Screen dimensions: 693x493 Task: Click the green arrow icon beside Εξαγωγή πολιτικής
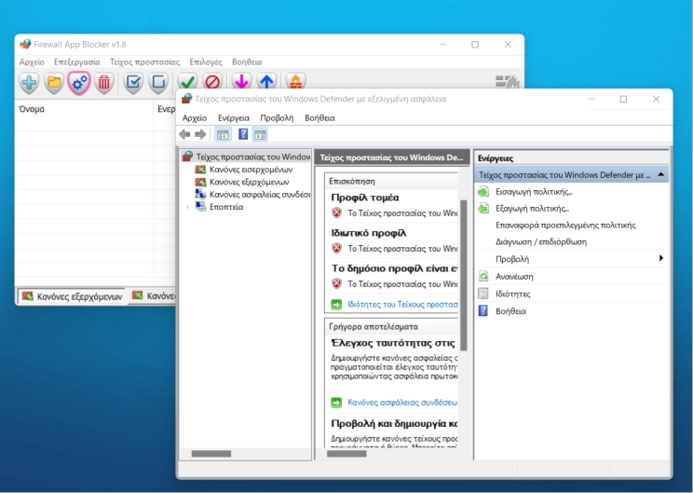483,208
